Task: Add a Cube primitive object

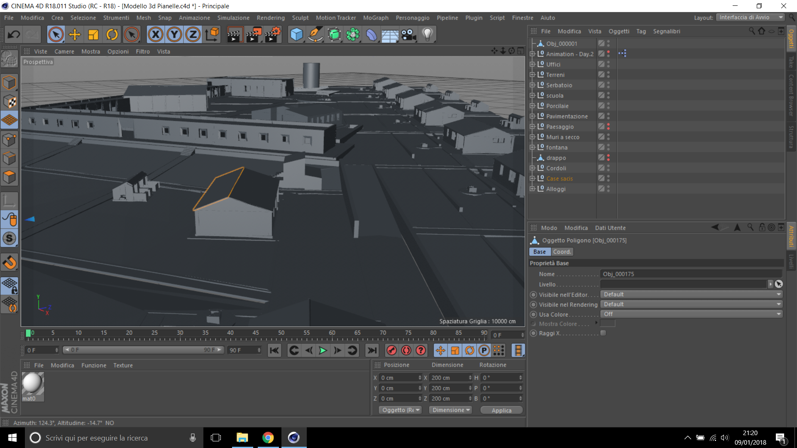Action: coord(296,34)
